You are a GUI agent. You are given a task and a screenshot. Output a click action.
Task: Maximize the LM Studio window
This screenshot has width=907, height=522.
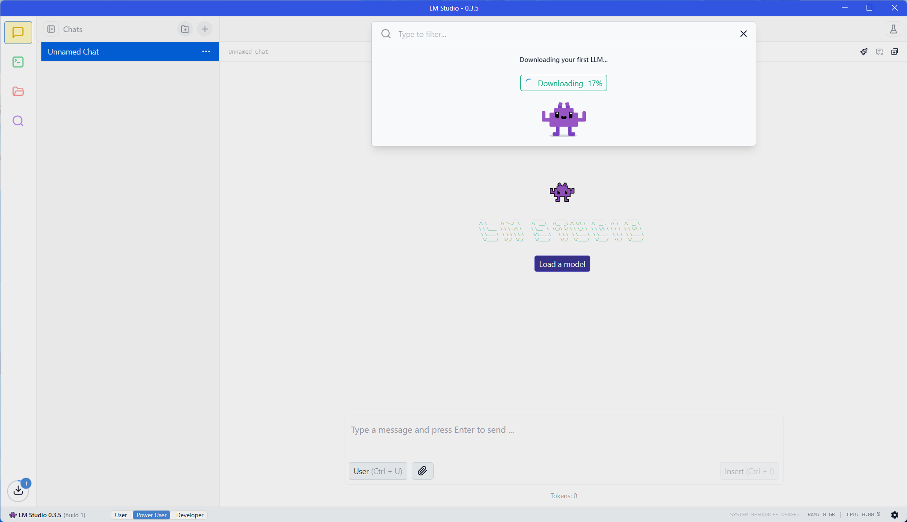tap(869, 8)
